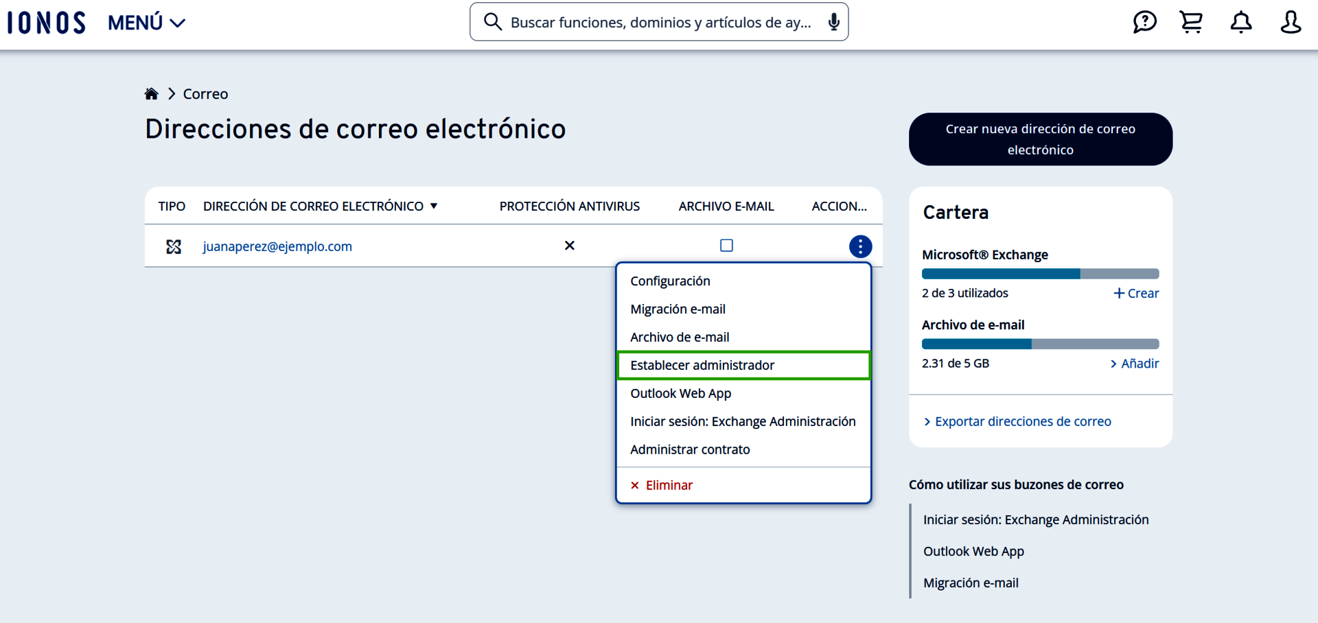Click the Exchange mailbox type icon
Viewport: 1318px width, 623px height.
(174, 246)
